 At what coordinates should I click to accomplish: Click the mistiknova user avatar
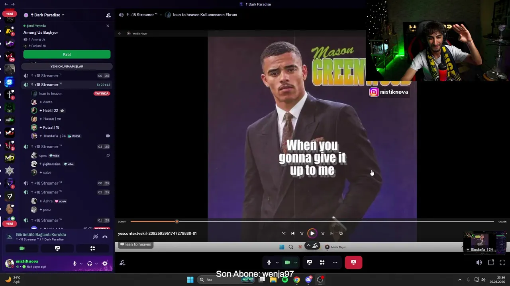click(10, 263)
